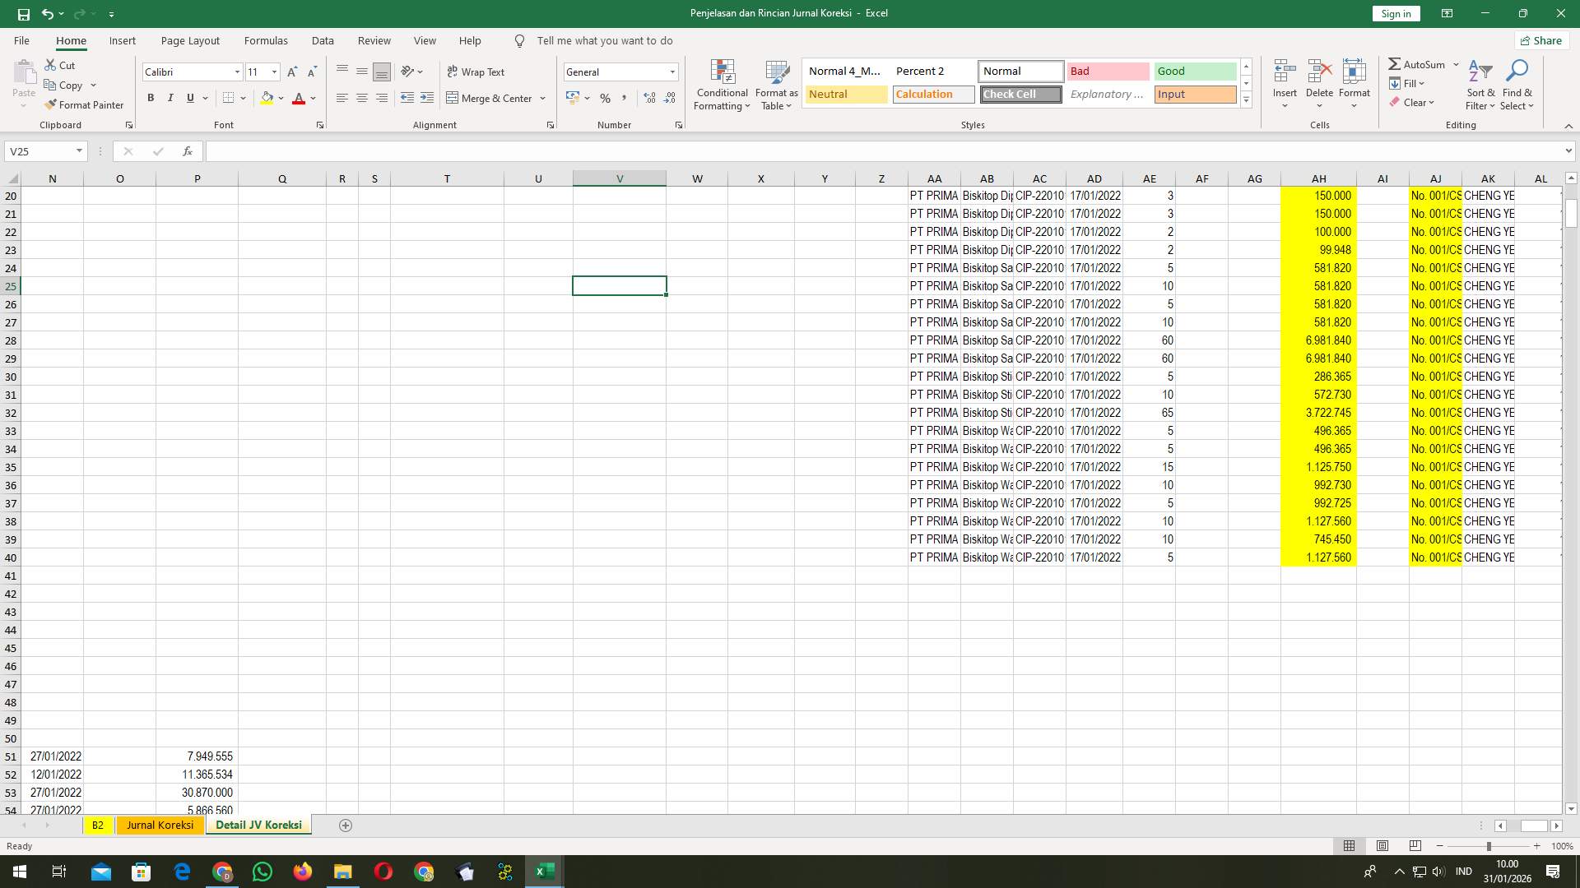
Task: Apply bold formatting
Action: click(x=151, y=98)
